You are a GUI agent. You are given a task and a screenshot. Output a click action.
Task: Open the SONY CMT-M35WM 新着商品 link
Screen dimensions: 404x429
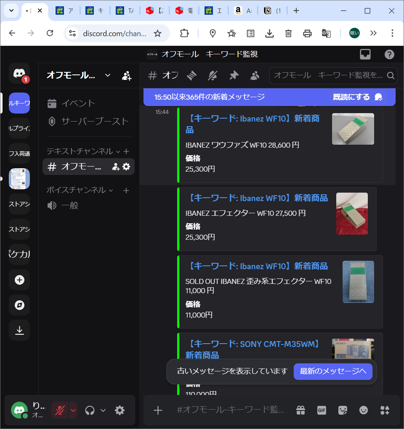pos(253,349)
